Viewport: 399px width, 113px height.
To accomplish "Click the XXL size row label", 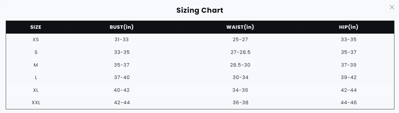I will [x=36, y=103].
